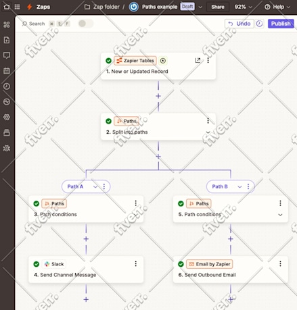This screenshot has width=297, height=310.
Task: Select step 5 Path conditions
Action: pos(231,209)
